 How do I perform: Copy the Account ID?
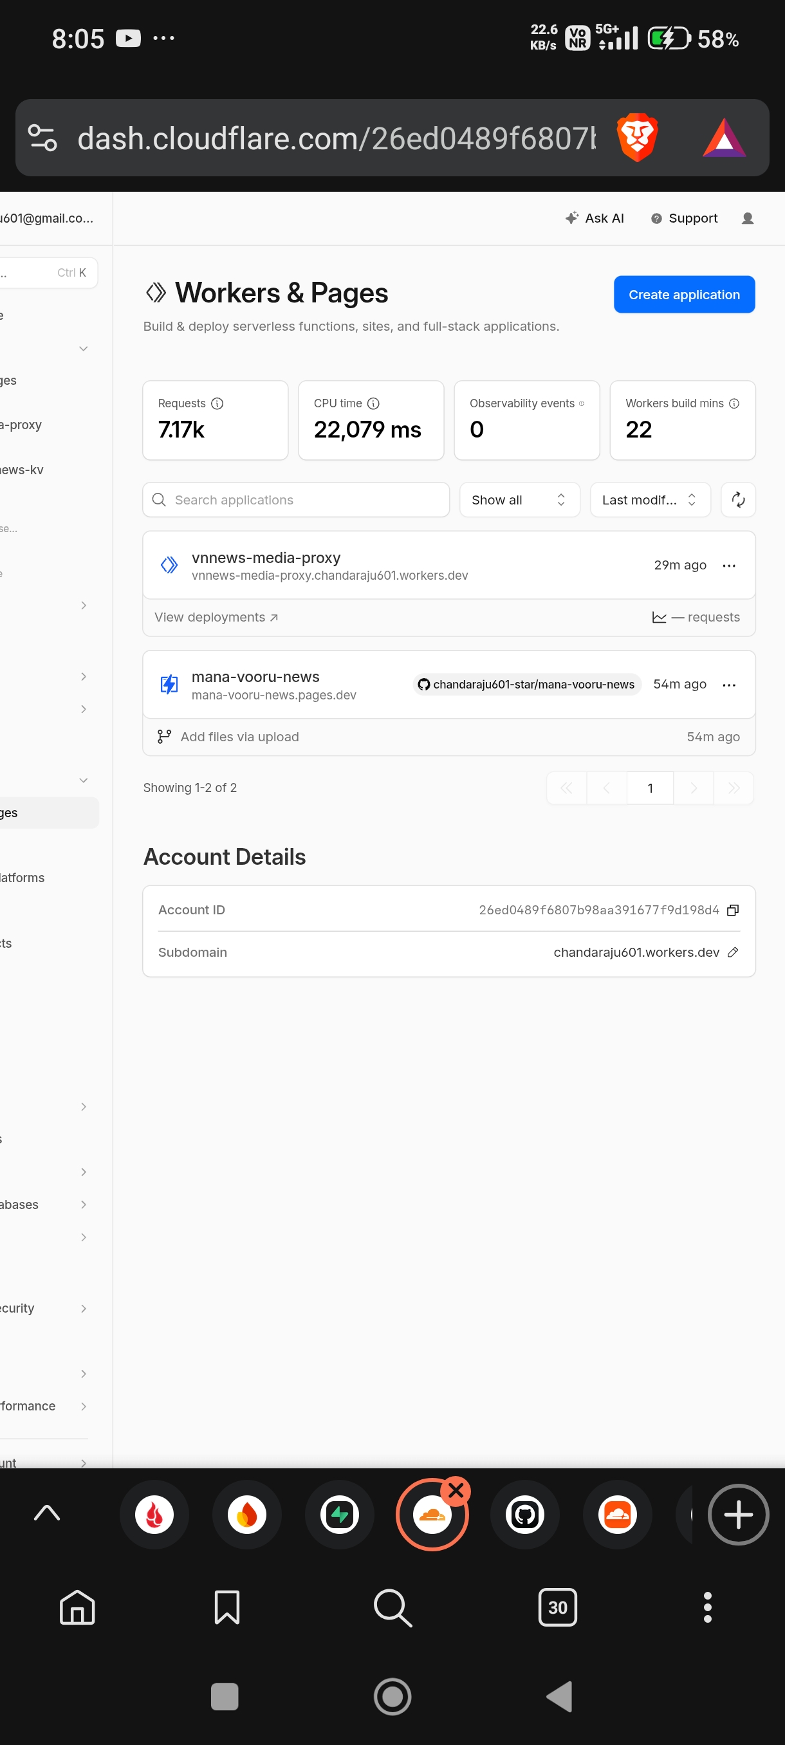click(x=732, y=910)
